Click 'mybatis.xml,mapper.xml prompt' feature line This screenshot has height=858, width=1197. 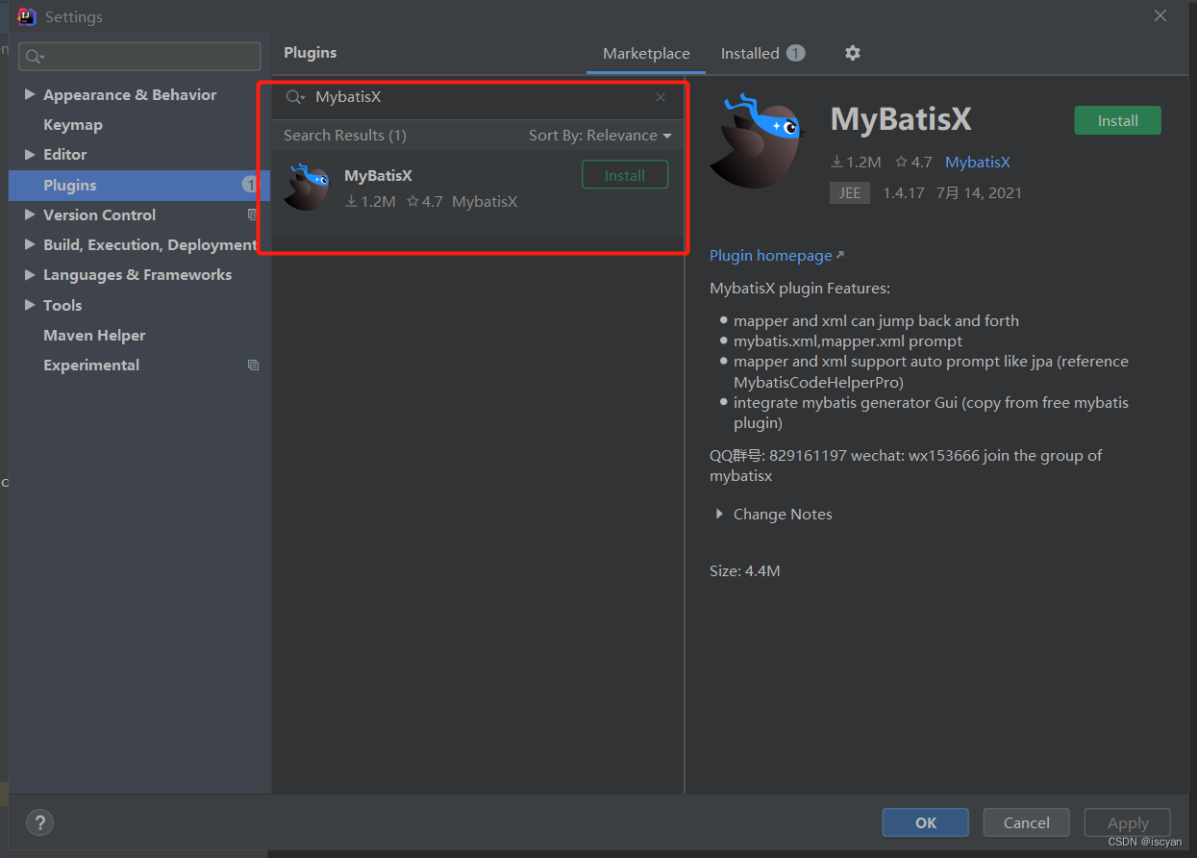(x=848, y=341)
